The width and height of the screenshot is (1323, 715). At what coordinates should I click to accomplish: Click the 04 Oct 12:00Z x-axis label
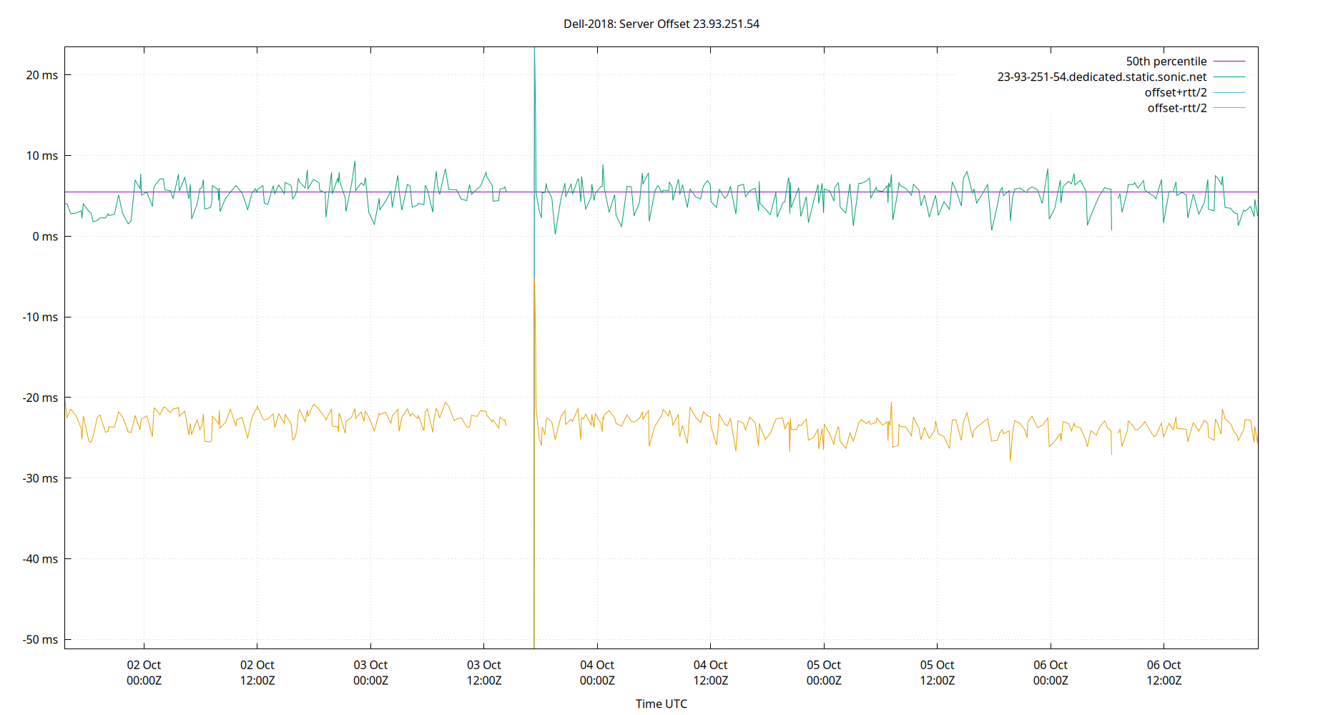coord(710,673)
